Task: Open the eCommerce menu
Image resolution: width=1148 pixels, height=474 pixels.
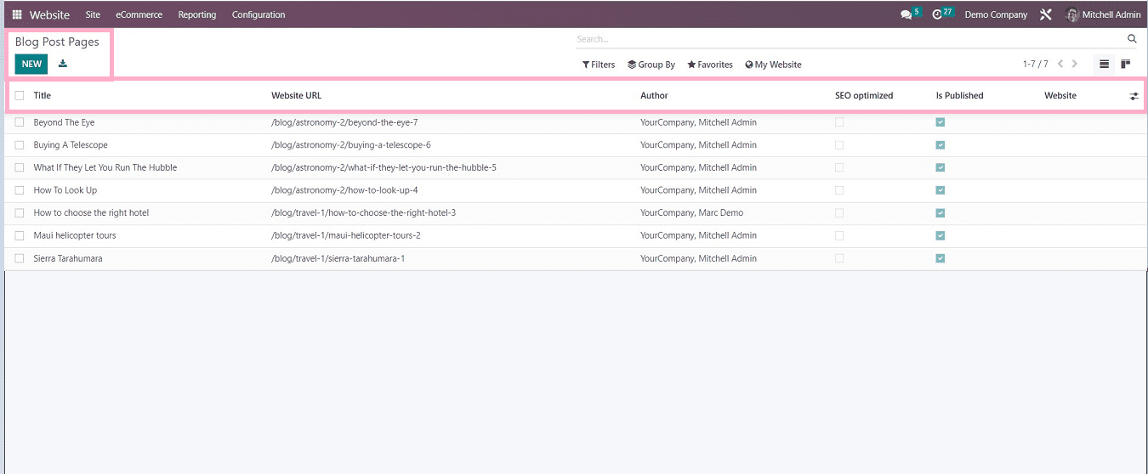Action: [x=139, y=14]
